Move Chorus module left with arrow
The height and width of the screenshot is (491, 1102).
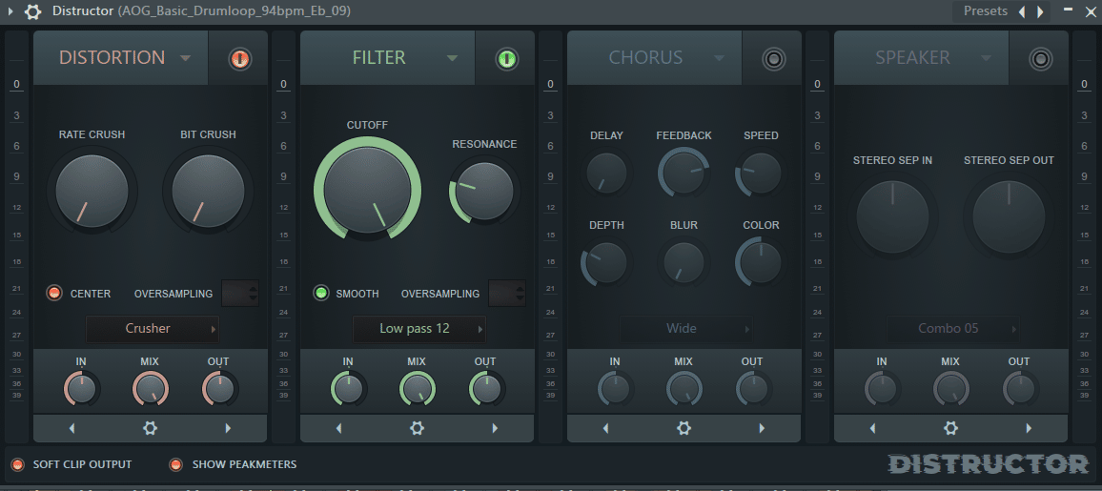(x=606, y=428)
